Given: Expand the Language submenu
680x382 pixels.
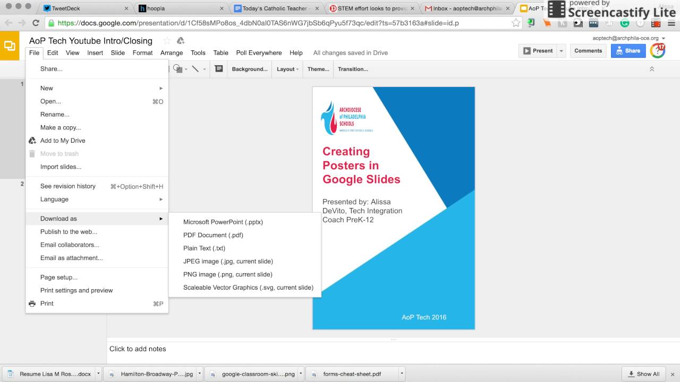Looking at the screenshot, I should pyautogui.click(x=97, y=199).
